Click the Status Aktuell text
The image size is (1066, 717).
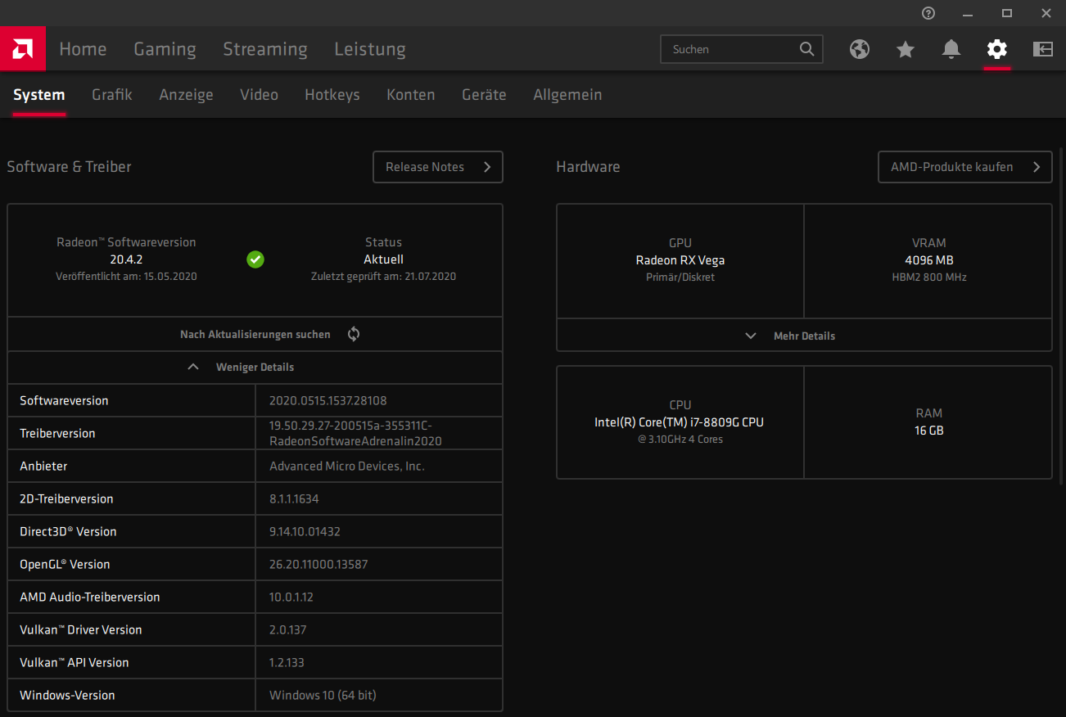point(383,259)
